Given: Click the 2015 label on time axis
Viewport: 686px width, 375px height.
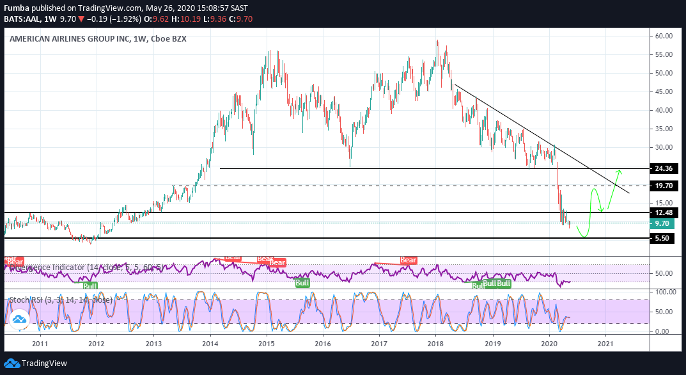Looking at the screenshot, I should [x=267, y=342].
